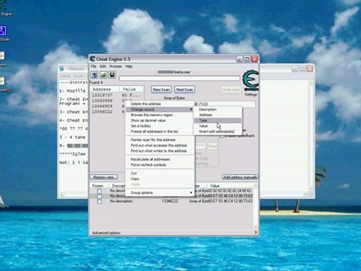Click the Next Scan button
Screen dimensions: 361x271
coord(185,90)
